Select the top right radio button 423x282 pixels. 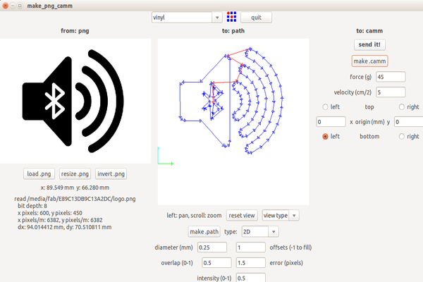point(402,107)
